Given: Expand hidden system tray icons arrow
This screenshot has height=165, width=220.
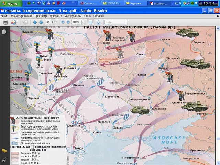Looking at the screenshot, I should 181,3.
